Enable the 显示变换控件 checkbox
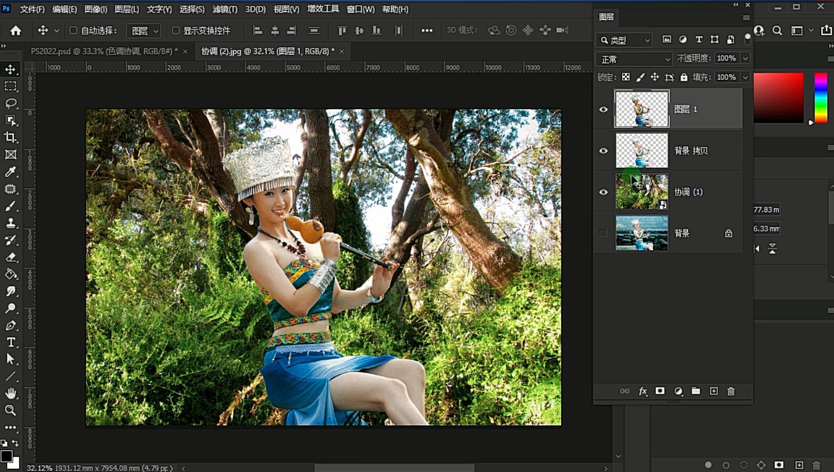Viewport: 834px width, 472px height. coord(176,30)
